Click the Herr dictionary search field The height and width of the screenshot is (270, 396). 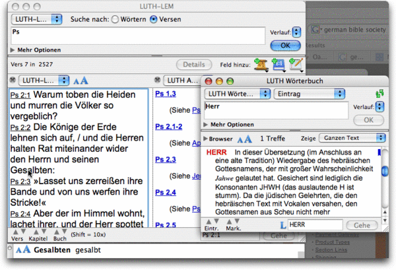[274, 110]
